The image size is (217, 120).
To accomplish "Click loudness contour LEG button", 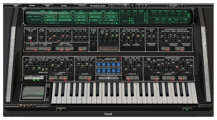I will click(x=164, y=48).
